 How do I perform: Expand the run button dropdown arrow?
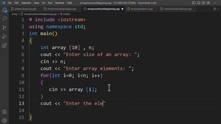(x=218, y=9)
